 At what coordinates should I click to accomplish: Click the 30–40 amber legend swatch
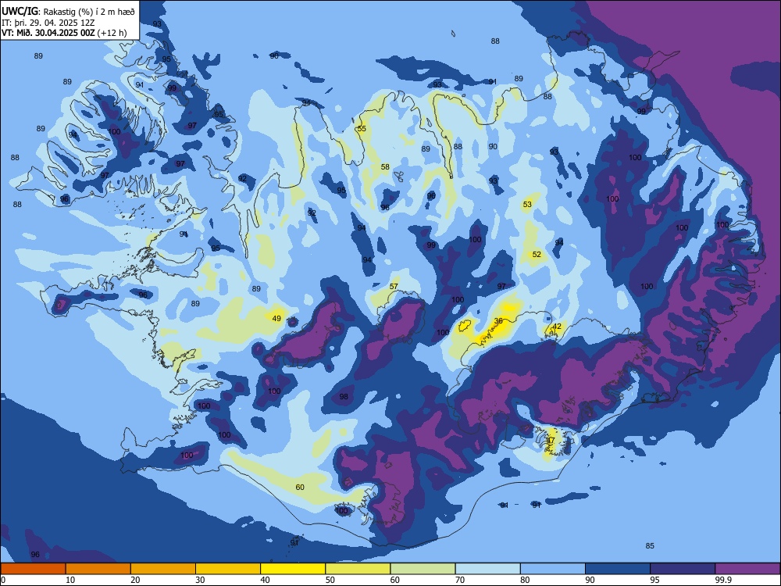pos(228,569)
